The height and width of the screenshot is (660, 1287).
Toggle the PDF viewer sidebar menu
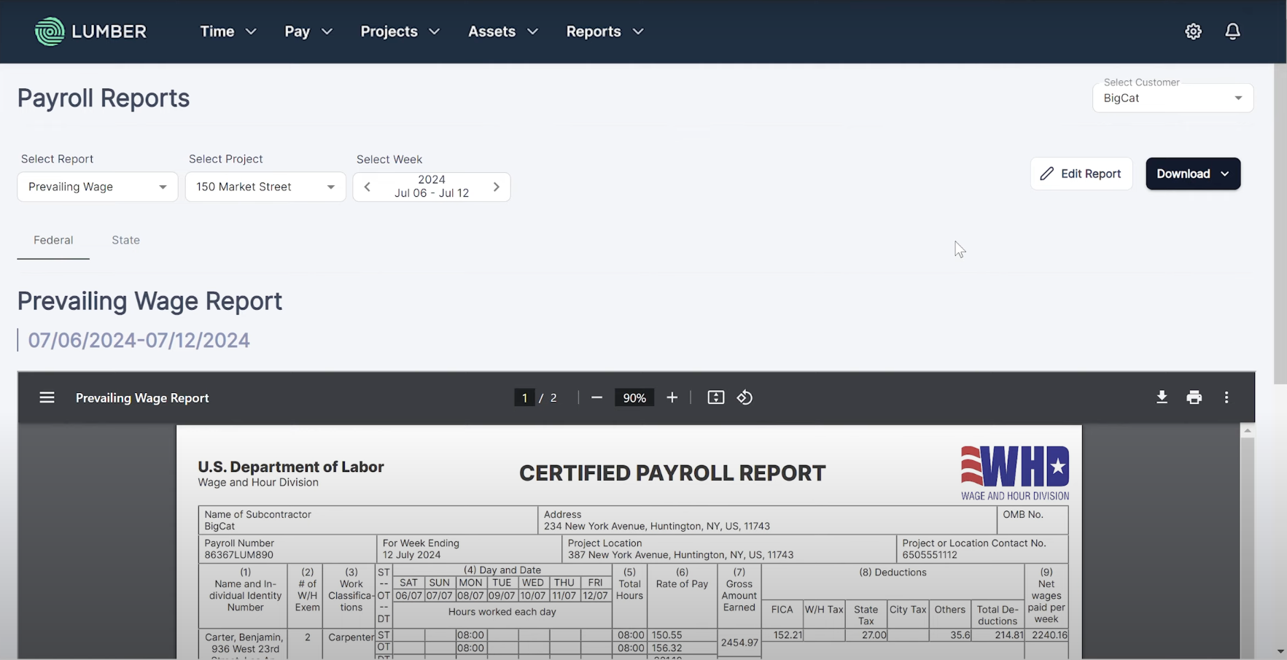[x=47, y=397]
